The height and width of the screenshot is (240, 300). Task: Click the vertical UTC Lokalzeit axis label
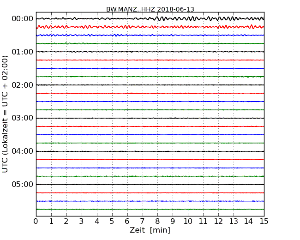(x=5, y=114)
